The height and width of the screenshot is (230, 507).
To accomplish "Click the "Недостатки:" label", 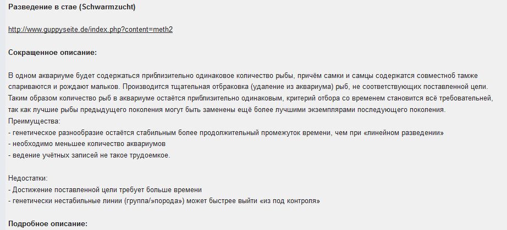I will pyautogui.click(x=28, y=178).
